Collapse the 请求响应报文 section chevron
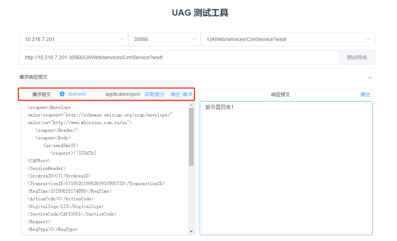 point(370,77)
